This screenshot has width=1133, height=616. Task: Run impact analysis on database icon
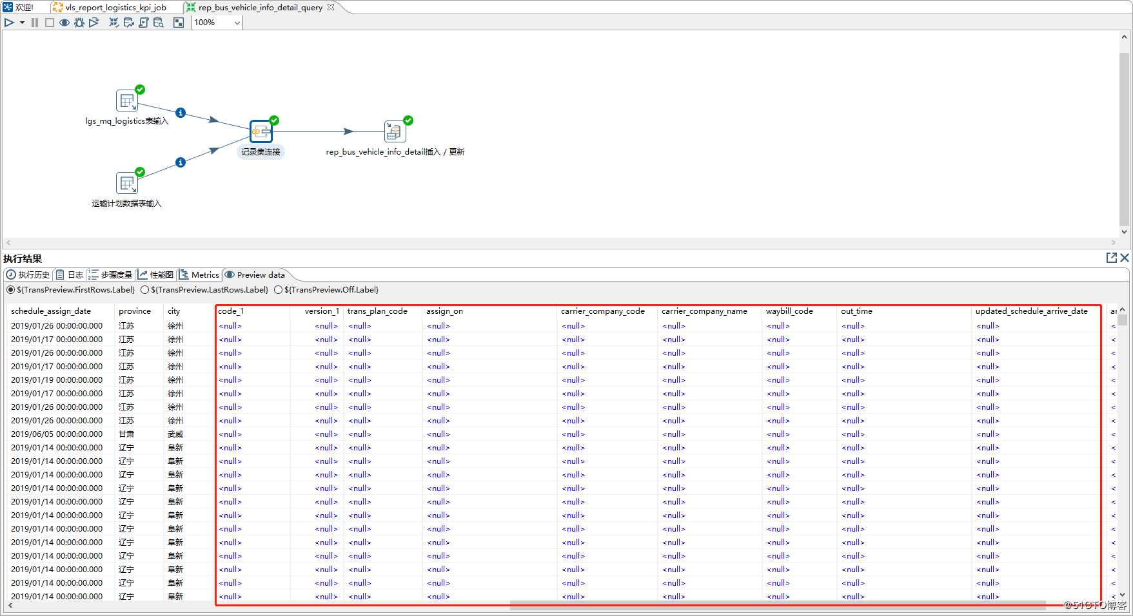pos(129,23)
